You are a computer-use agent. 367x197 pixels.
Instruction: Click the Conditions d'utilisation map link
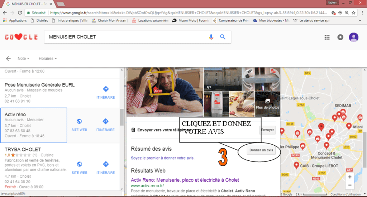(x=345, y=194)
